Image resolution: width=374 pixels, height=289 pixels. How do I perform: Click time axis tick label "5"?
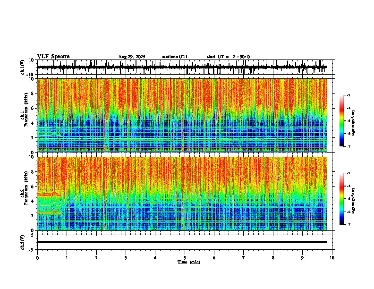185,258
